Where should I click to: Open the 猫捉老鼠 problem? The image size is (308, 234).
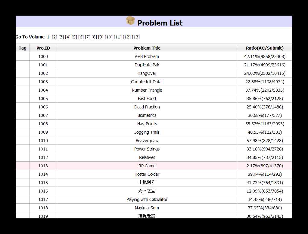[x=147, y=216]
